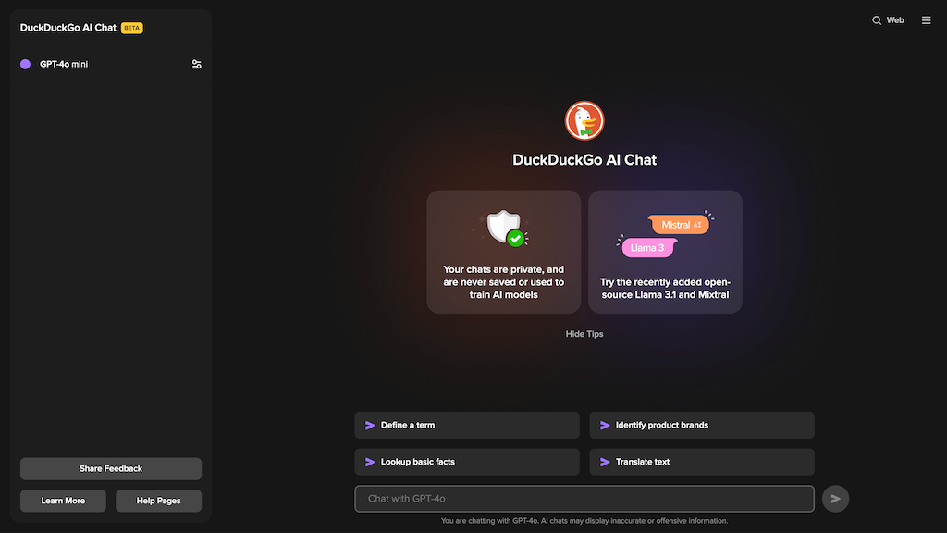
Task: Select the purple model indicator dot
Action: pos(25,64)
